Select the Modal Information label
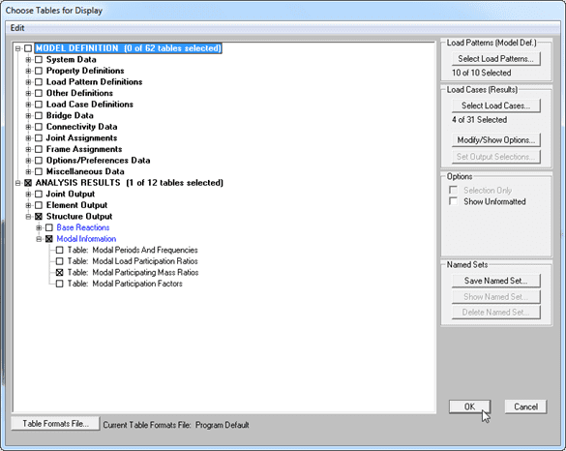The image size is (566, 451). [x=86, y=239]
